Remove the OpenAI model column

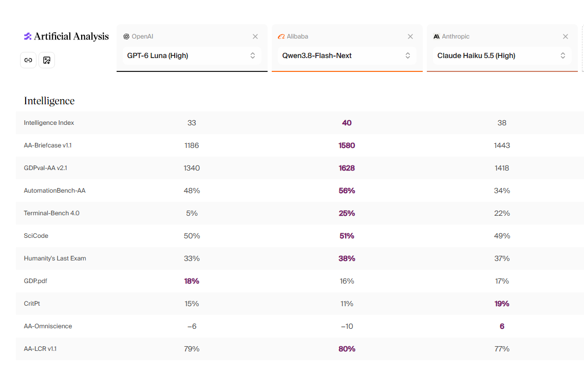[255, 36]
